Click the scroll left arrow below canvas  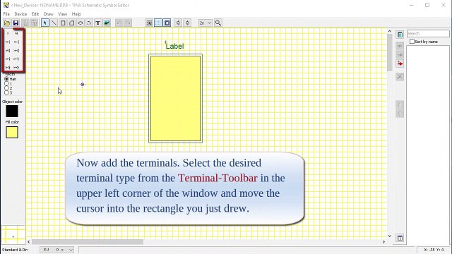28,242
